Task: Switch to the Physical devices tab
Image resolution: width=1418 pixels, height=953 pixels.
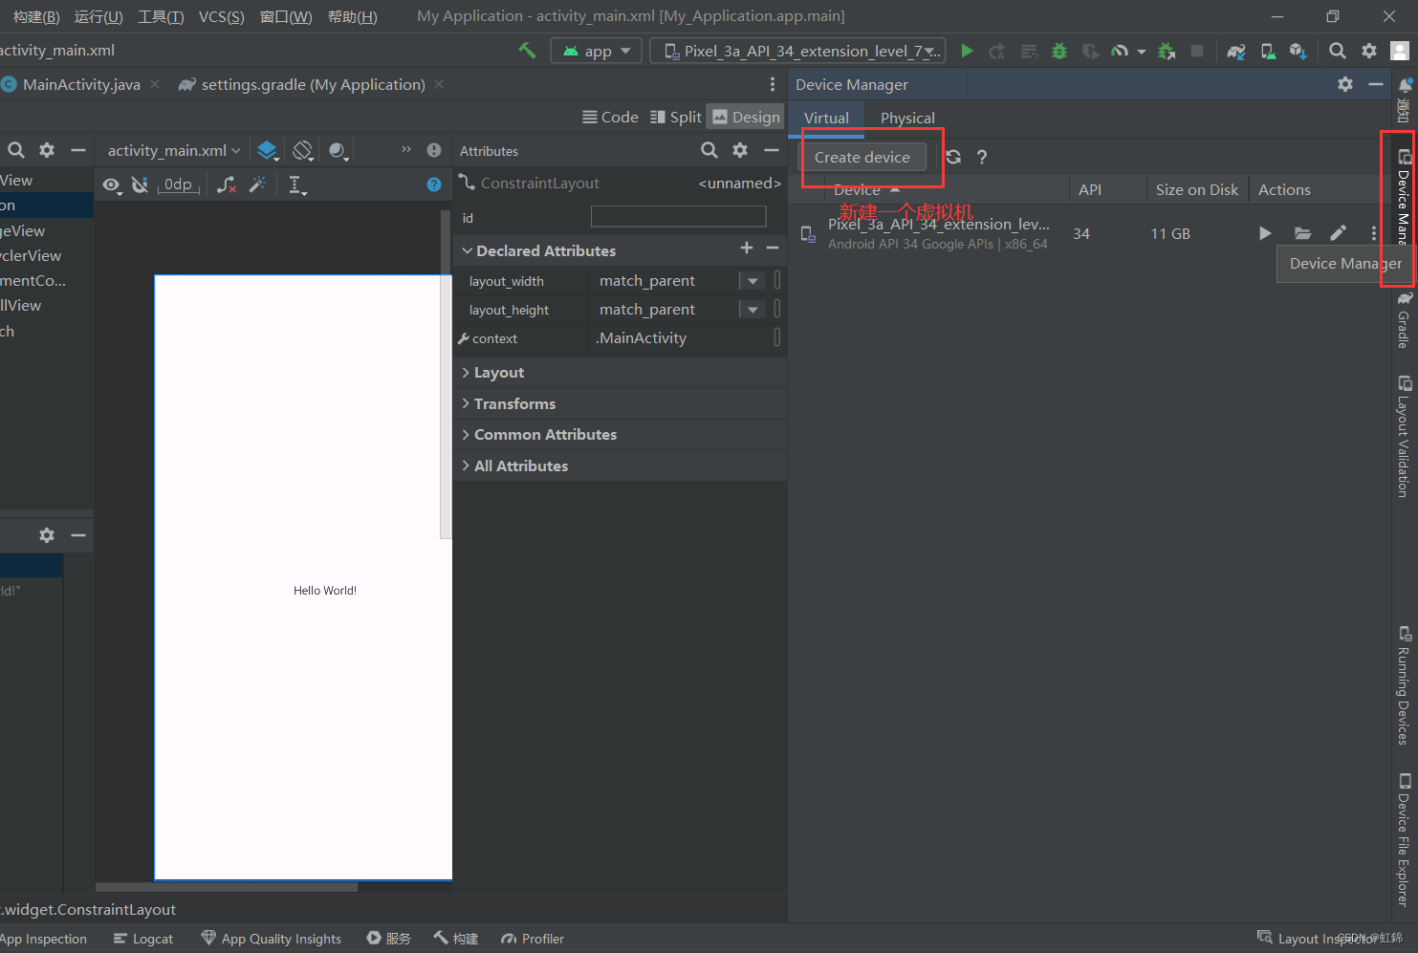Action: 906,118
